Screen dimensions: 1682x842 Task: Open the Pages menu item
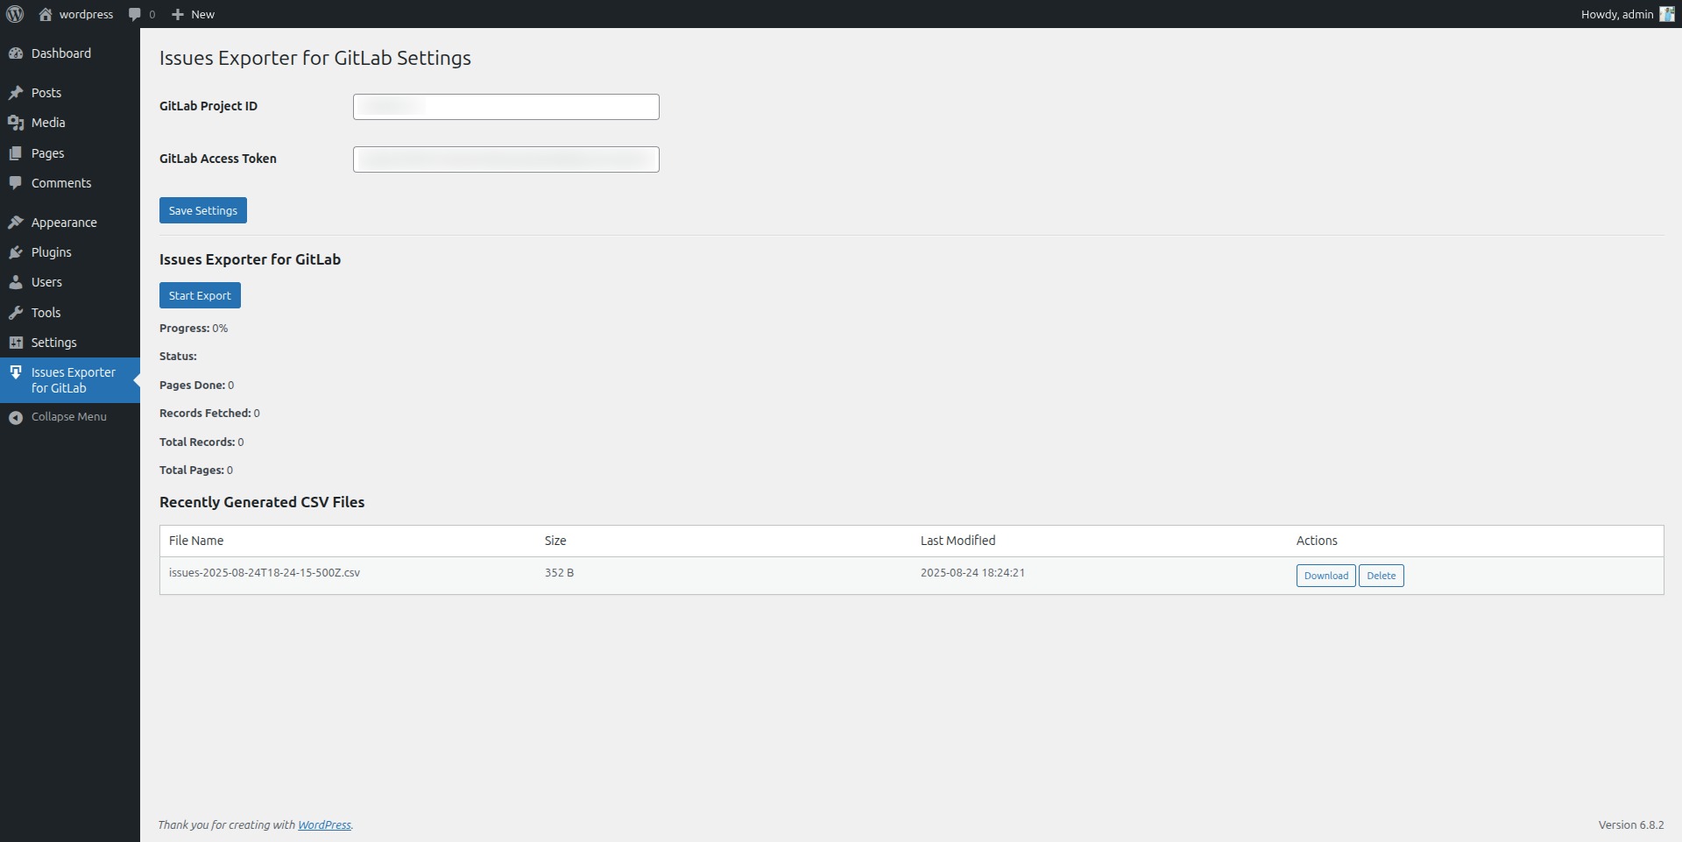[47, 153]
